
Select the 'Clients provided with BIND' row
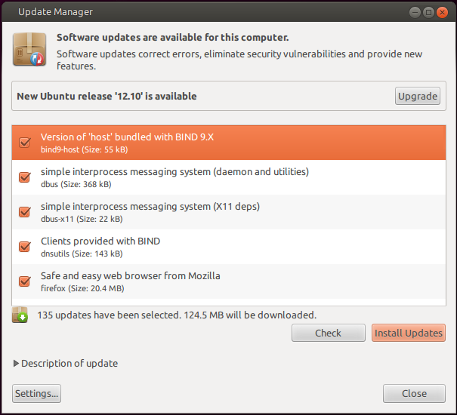227,247
